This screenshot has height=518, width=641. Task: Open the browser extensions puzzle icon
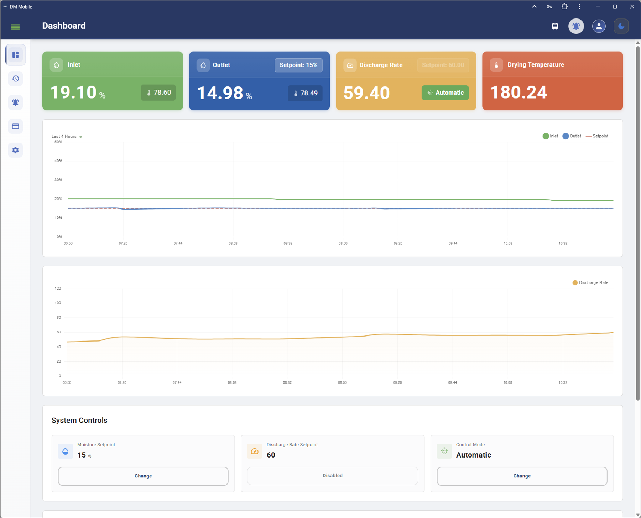[564, 6]
